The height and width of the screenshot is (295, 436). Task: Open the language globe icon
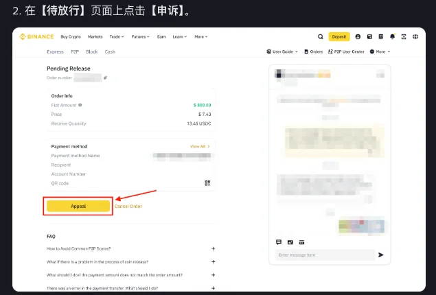coord(415,36)
